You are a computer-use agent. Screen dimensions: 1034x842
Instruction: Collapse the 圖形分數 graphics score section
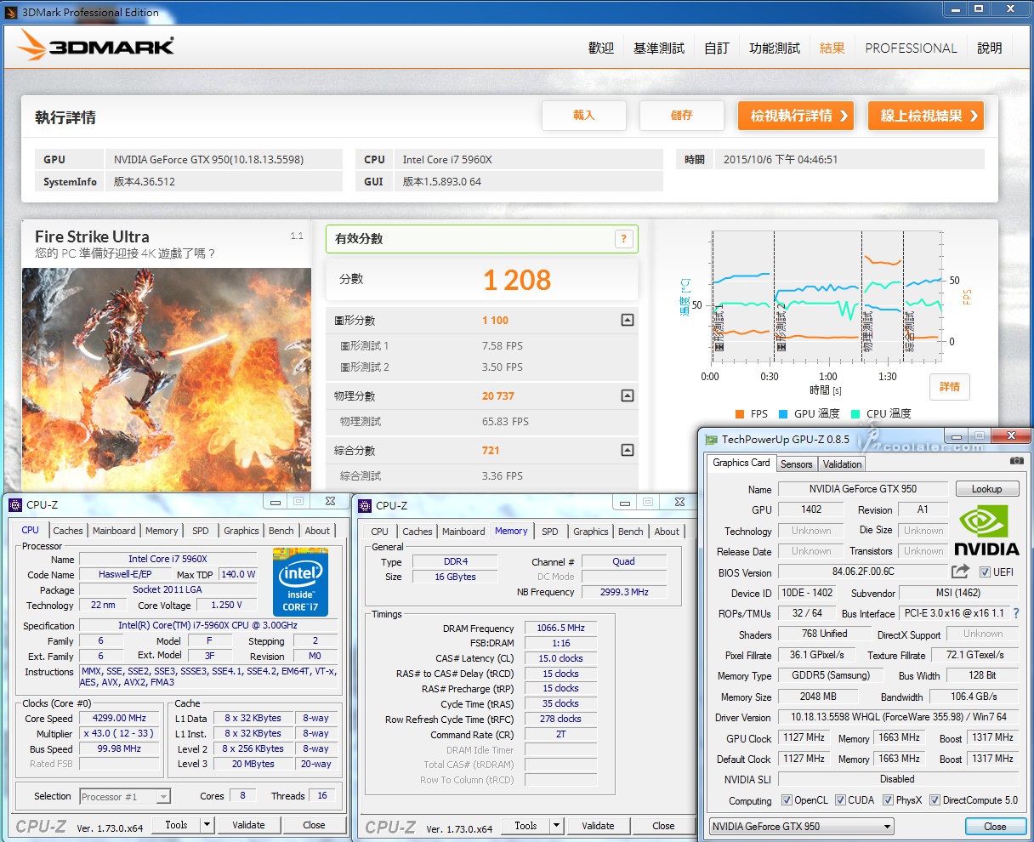click(x=627, y=321)
